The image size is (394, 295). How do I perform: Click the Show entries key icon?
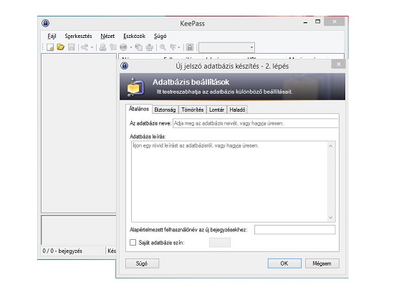point(173,47)
